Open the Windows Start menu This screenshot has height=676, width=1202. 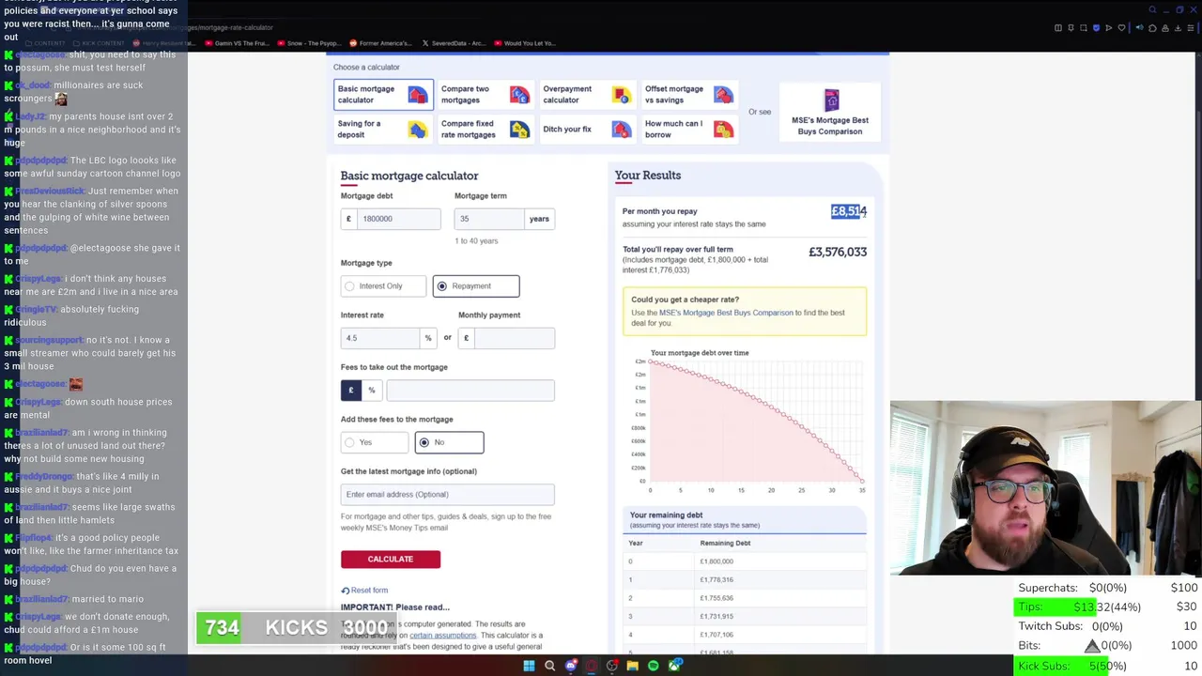click(x=529, y=666)
